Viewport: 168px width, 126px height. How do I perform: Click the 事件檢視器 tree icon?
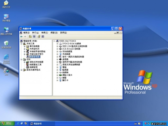coord(28,46)
